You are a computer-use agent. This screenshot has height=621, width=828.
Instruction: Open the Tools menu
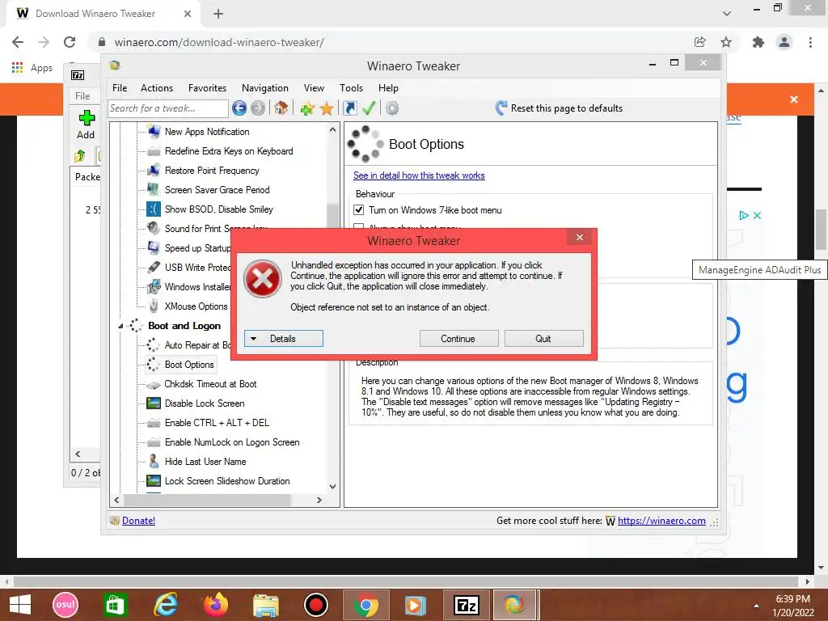[x=351, y=88]
